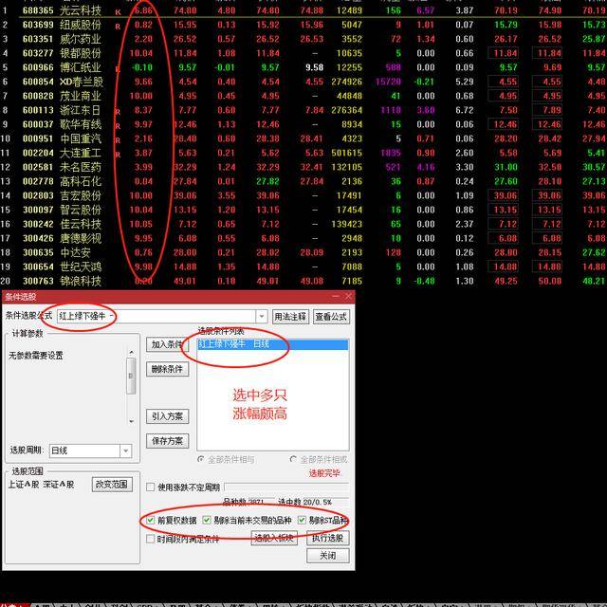Open the 条件选股公式 dropdown list
Screen dimensions: 607x607
point(262,316)
